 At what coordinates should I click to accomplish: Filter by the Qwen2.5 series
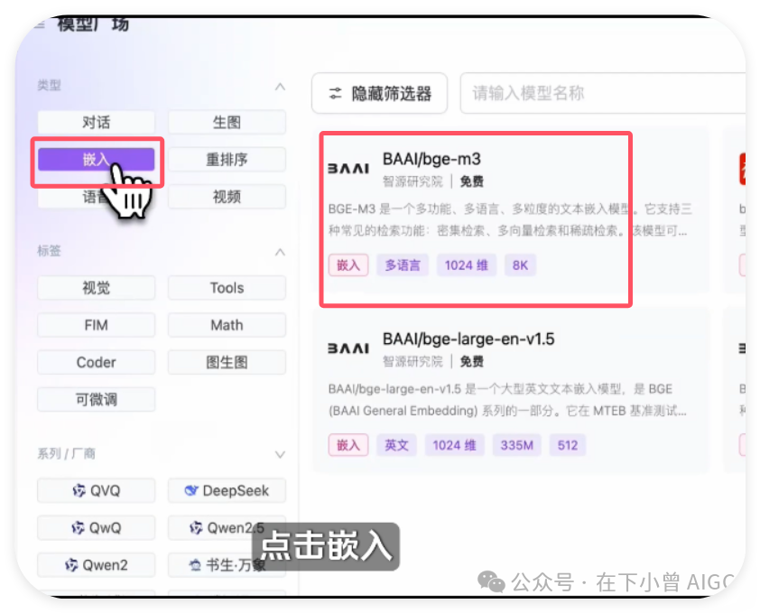point(227,528)
